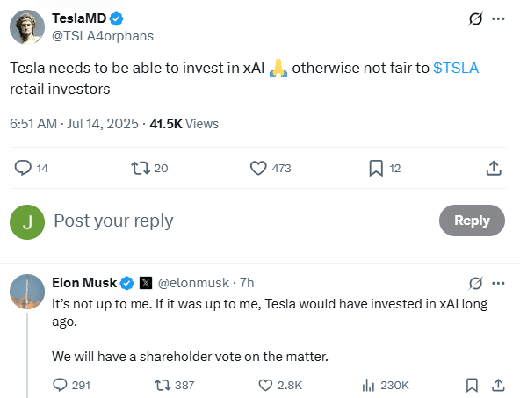Open the more options menu on TeslaMD's post
This screenshot has height=398, width=520.
498,19
